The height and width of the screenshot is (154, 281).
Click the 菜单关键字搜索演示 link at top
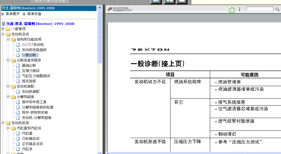pyautogui.click(x=50, y=1)
